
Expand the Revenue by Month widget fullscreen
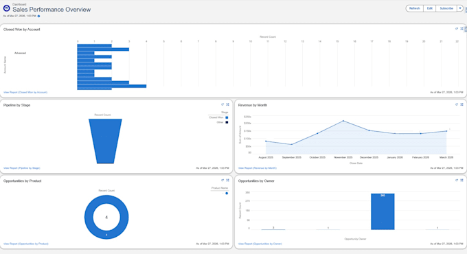(x=462, y=104)
